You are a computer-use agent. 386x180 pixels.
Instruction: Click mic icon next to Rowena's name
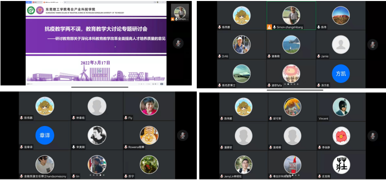click(125, 147)
